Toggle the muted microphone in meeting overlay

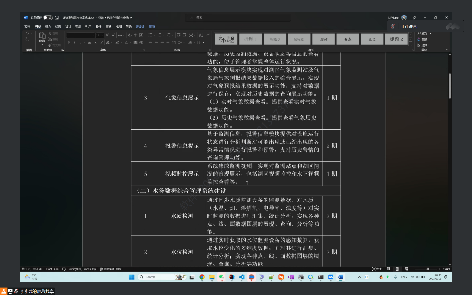(x=392, y=26)
